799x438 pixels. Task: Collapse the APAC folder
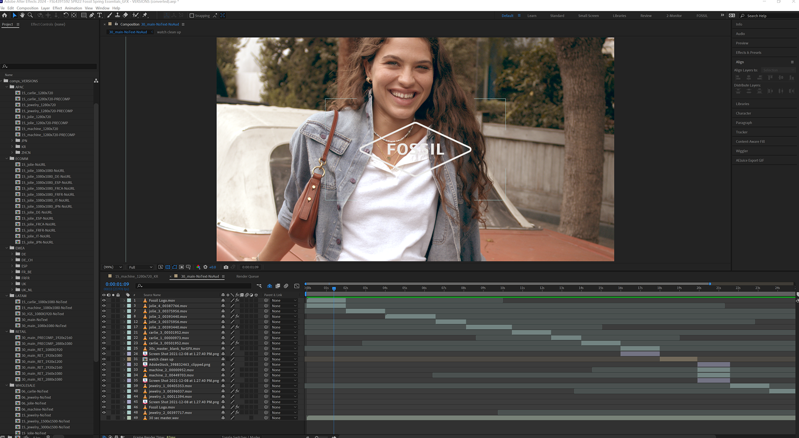7,87
